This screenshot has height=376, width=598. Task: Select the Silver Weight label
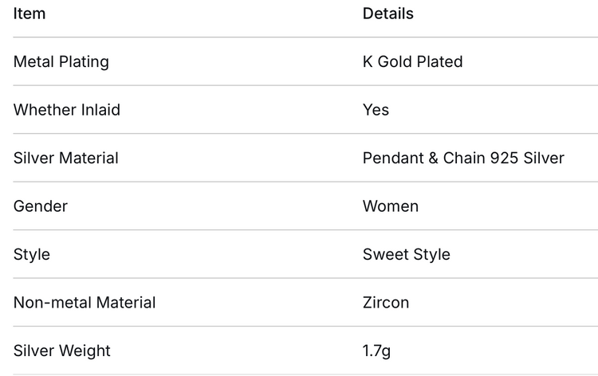coord(61,351)
